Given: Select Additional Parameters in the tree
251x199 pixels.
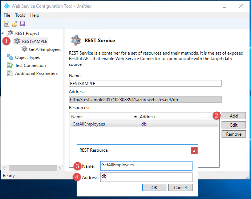Looking at the screenshot, I should click(36, 73).
